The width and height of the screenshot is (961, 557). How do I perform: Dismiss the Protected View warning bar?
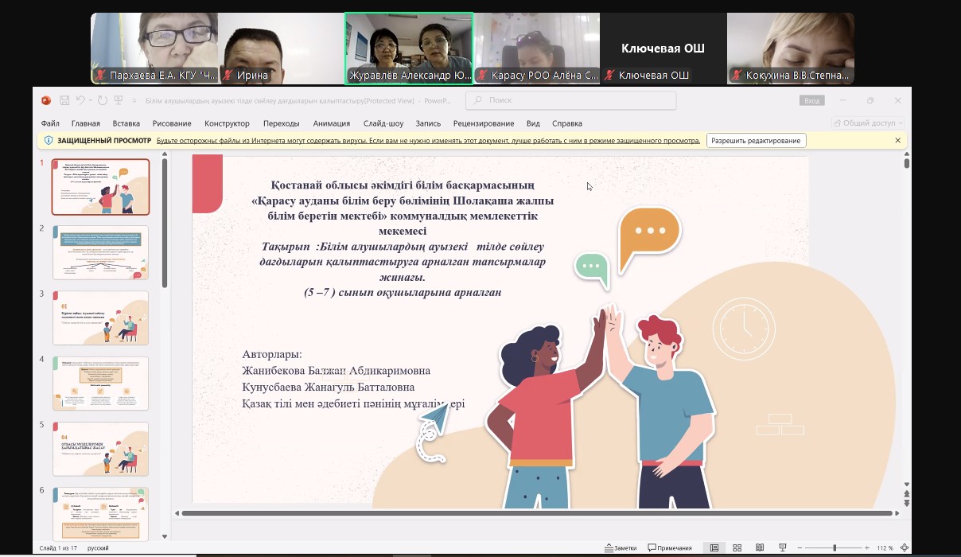point(897,141)
